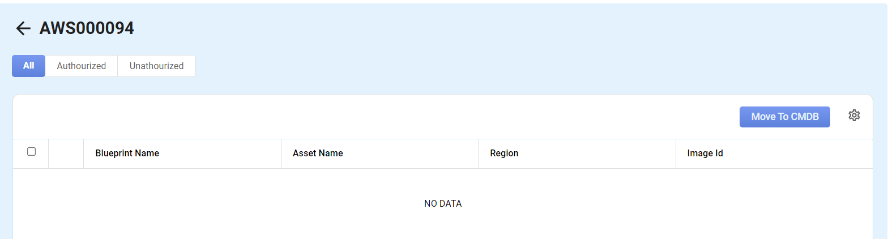Switch to the All tab

coord(28,66)
